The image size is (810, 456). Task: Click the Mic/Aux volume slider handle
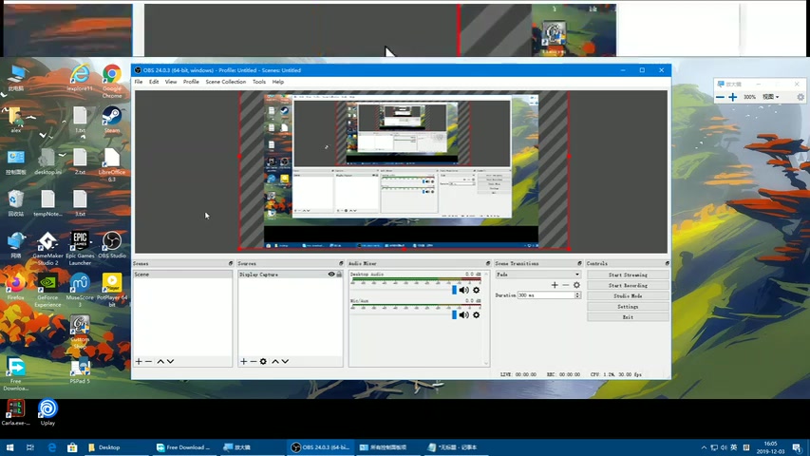pos(454,314)
